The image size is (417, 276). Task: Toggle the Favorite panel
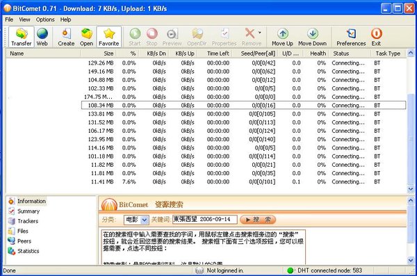[x=109, y=37]
